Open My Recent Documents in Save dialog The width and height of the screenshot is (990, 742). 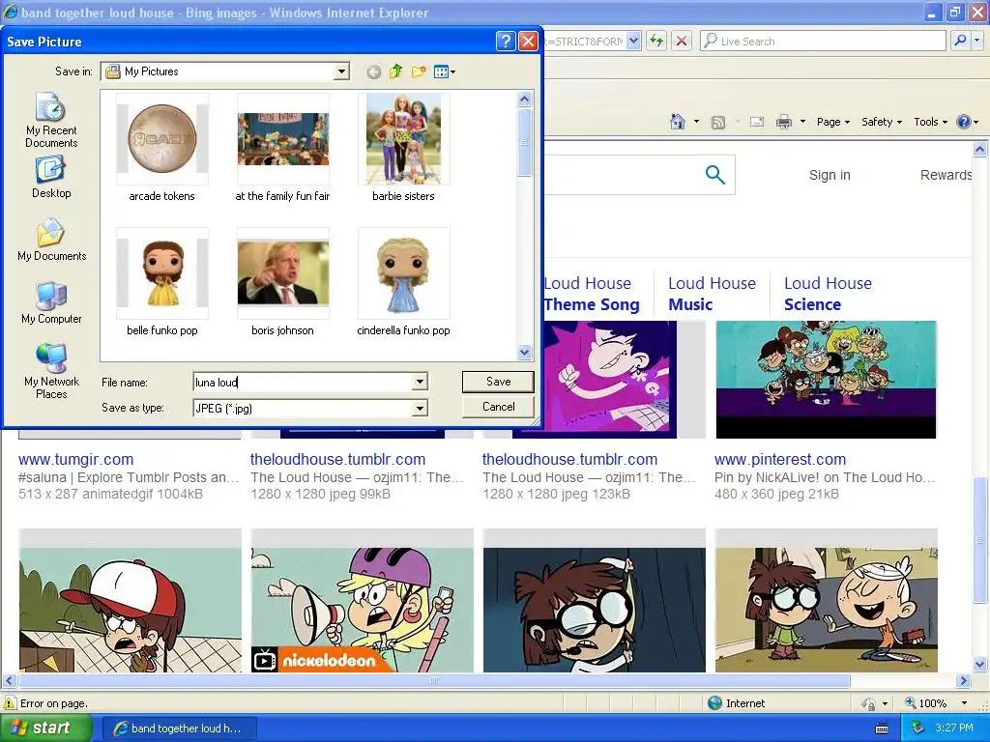(51, 120)
